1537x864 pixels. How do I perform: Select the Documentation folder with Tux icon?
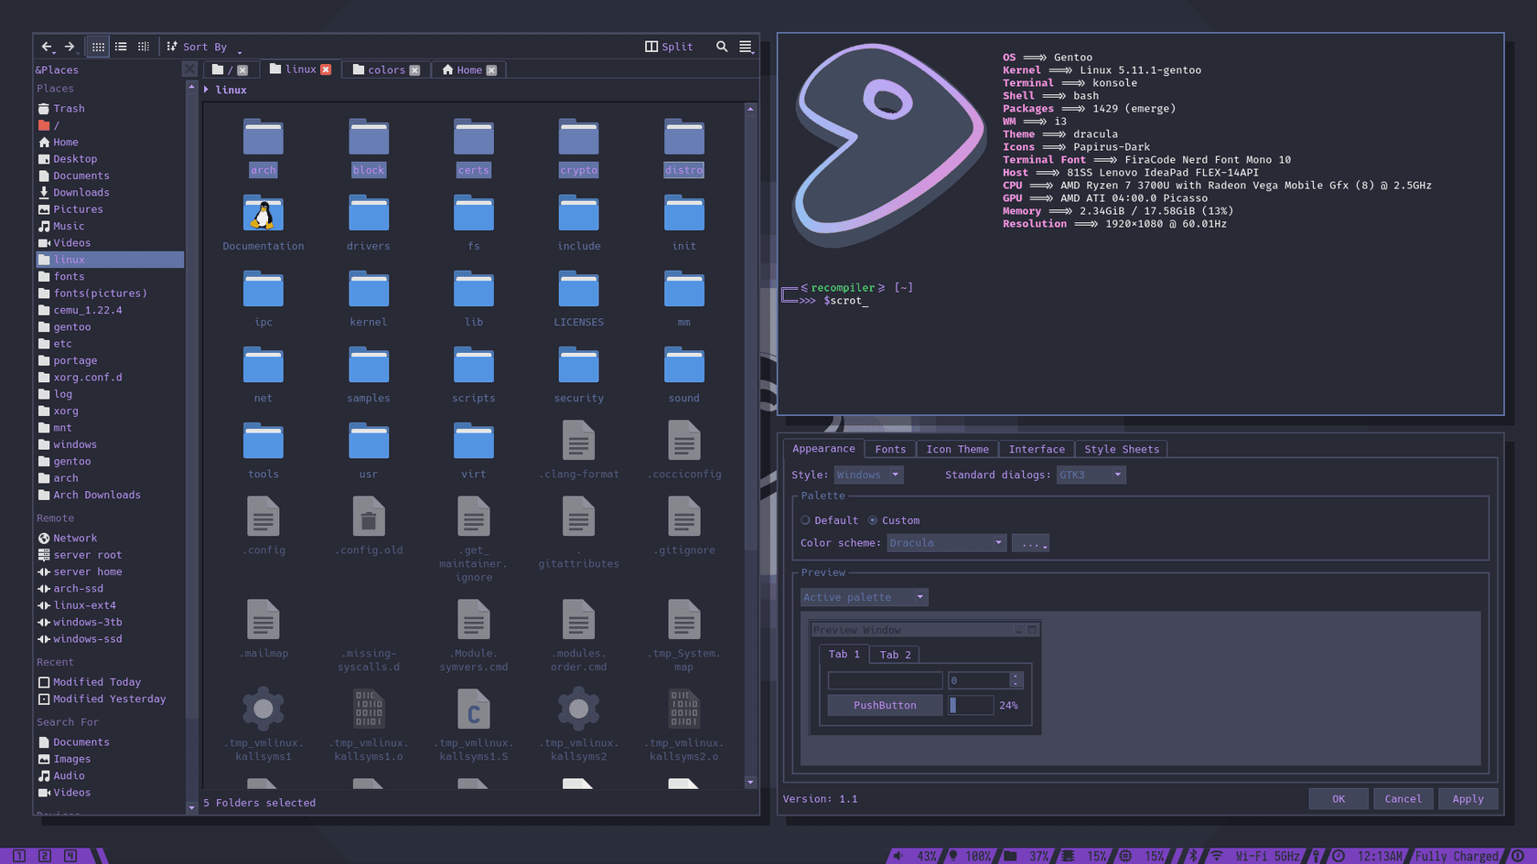pos(263,222)
